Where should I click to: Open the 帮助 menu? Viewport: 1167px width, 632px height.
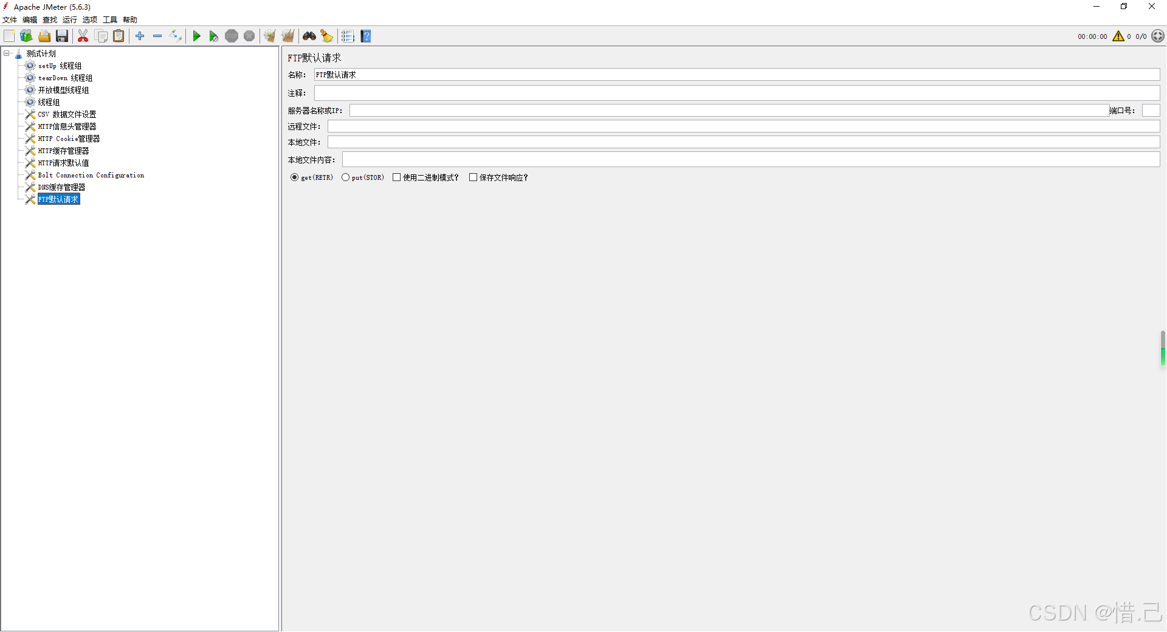[x=130, y=20]
